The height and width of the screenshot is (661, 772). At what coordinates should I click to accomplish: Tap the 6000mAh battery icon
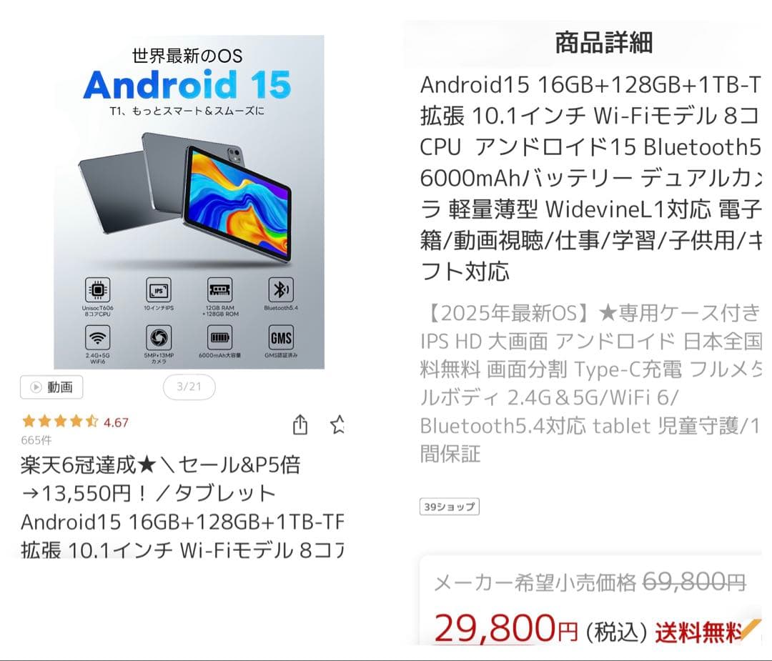(x=219, y=337)
